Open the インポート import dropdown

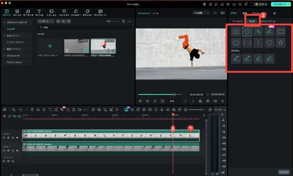pos(46,21)
